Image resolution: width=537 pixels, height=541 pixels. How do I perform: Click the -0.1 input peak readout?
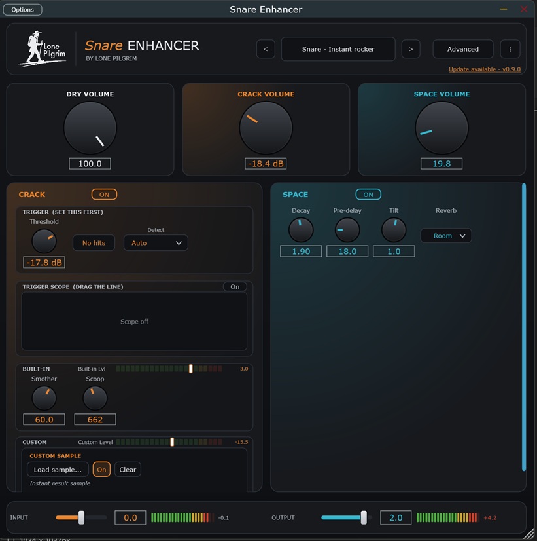point(223,518)
